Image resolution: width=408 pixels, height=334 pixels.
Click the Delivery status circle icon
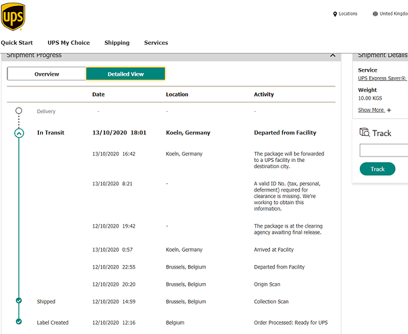pyautogui.click(x=19, y=110)
